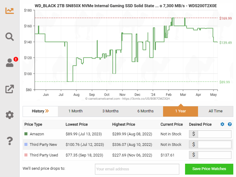The image size is (236, 177).
Task: Switch chart range to 1 Month
Action: pyautogui.click(x=75, y=111)
